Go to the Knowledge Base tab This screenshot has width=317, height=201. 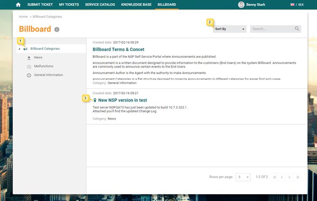(x=136, y=5)
